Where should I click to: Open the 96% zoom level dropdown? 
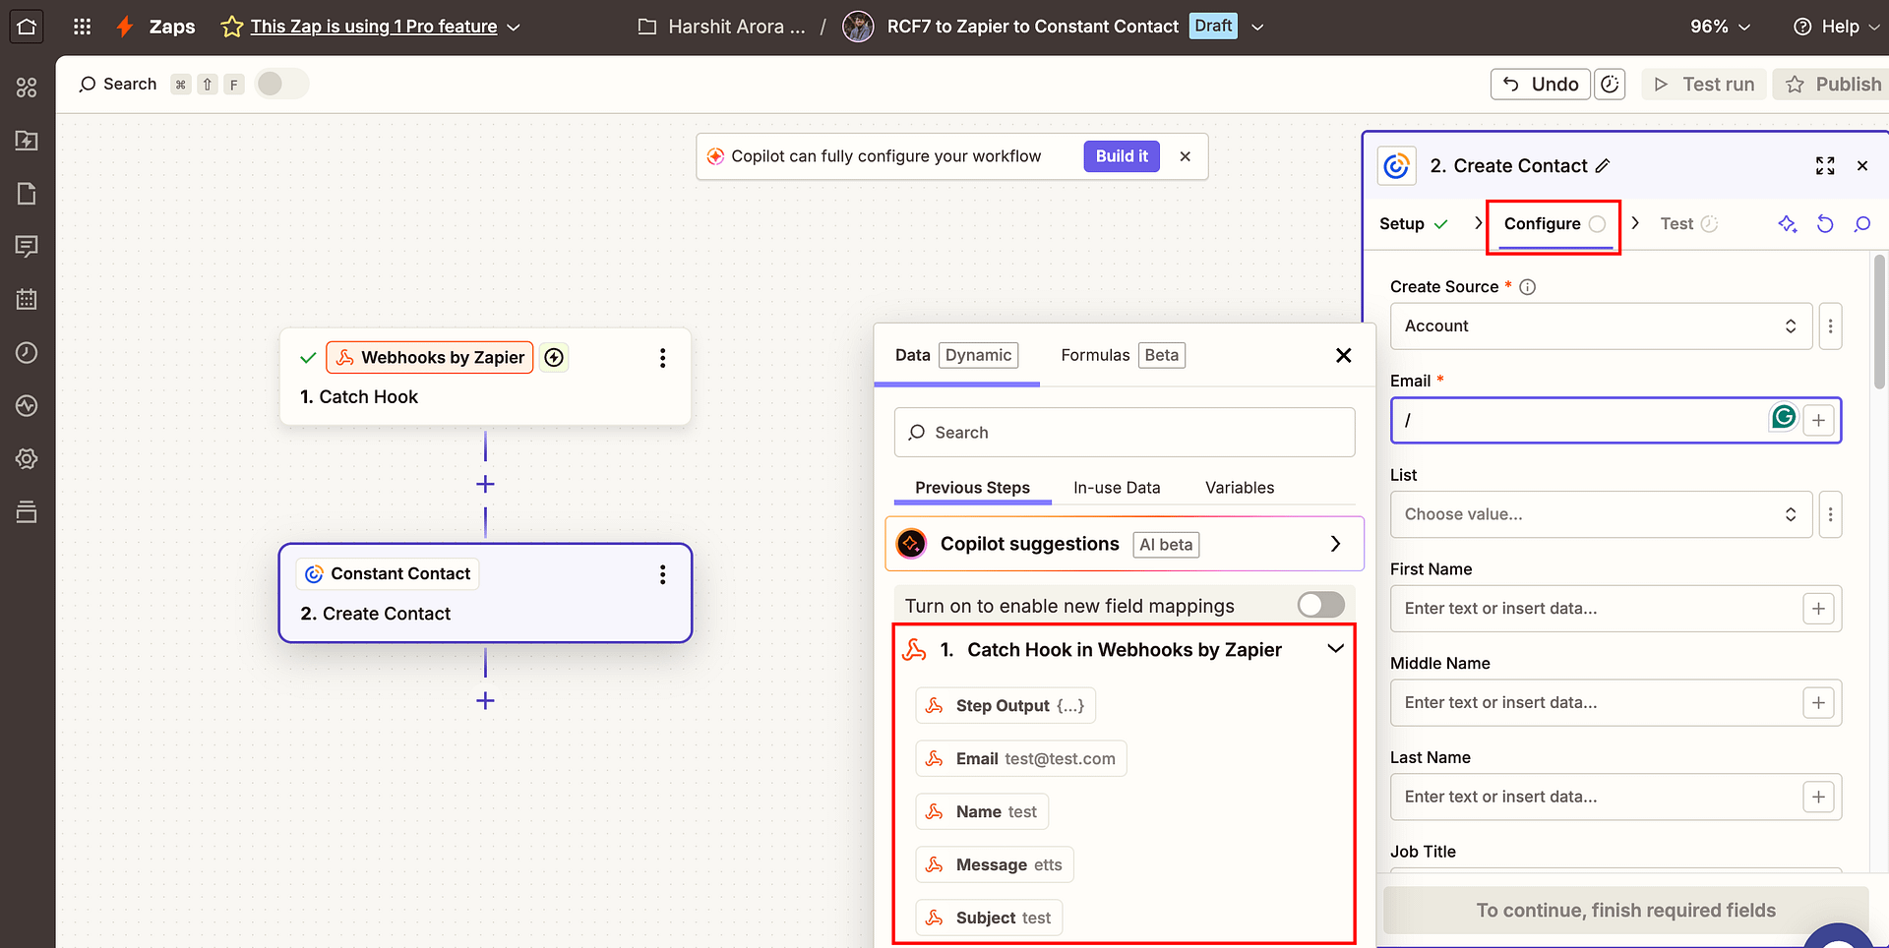(x=1720, y=27)
